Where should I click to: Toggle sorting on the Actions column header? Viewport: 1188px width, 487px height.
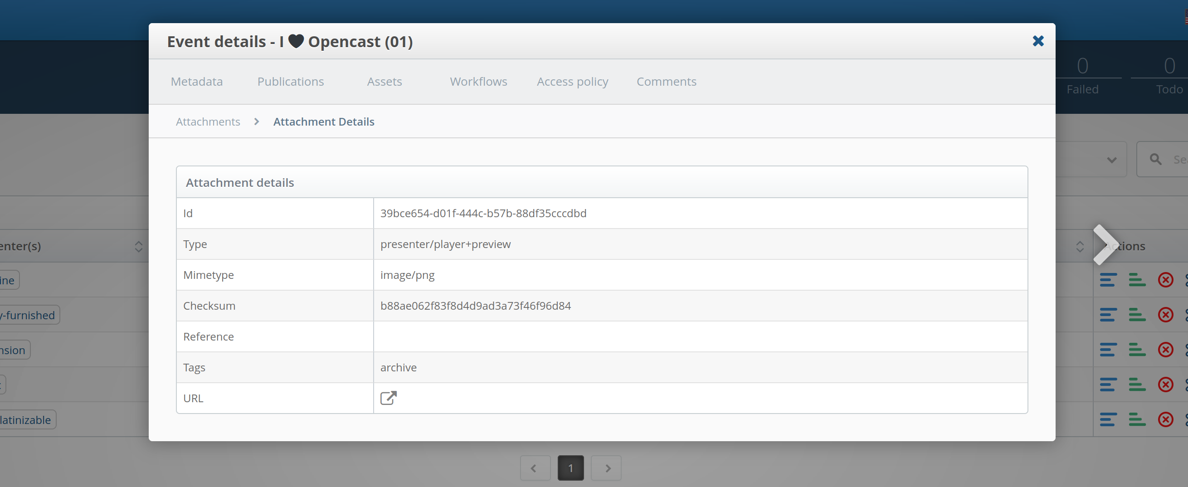click(1079, 247)
